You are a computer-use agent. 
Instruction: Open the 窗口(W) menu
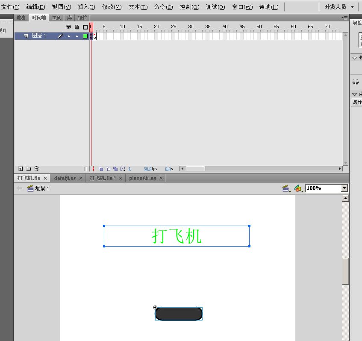tap(242, 7)
